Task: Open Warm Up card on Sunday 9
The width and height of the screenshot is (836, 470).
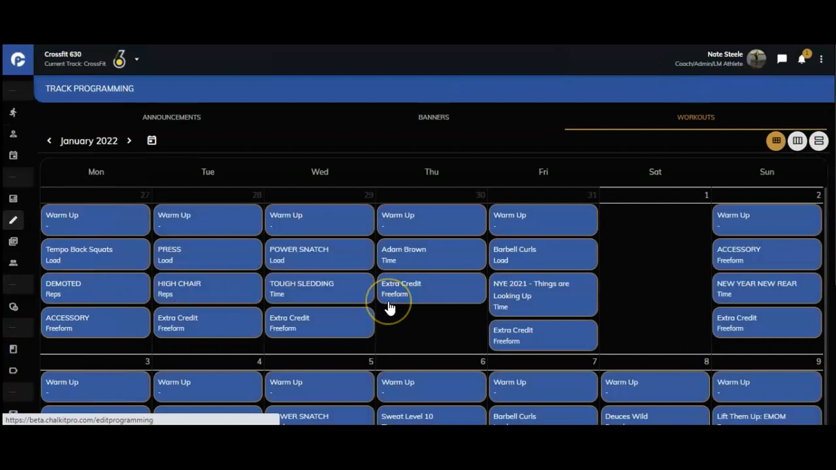Action: tap(767, 387)
